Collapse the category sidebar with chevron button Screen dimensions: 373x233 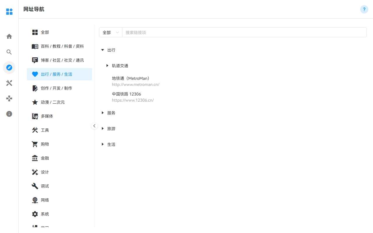click(x=94, y=126)
